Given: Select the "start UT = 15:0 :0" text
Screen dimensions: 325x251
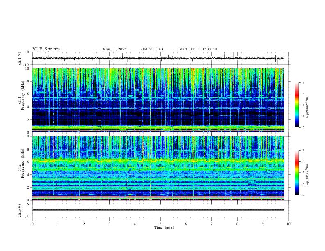Looking at the screenshot, I should (x=198, y=49).
